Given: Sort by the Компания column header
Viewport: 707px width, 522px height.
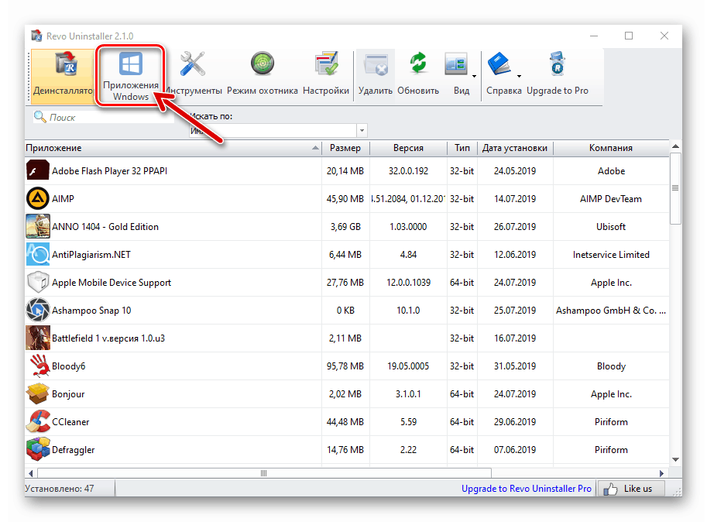Looking at the screenshot, I should (611, 148).
